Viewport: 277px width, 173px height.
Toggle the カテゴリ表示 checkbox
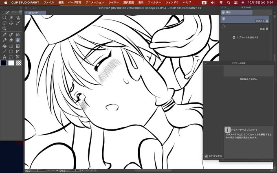click(x=206, y=156)
